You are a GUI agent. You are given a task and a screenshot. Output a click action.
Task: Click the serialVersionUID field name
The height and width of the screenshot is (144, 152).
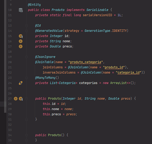pos(97,15)
